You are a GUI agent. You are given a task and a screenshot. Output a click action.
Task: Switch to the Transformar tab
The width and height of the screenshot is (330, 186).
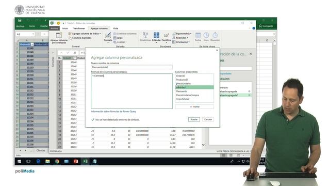point(79,28)
